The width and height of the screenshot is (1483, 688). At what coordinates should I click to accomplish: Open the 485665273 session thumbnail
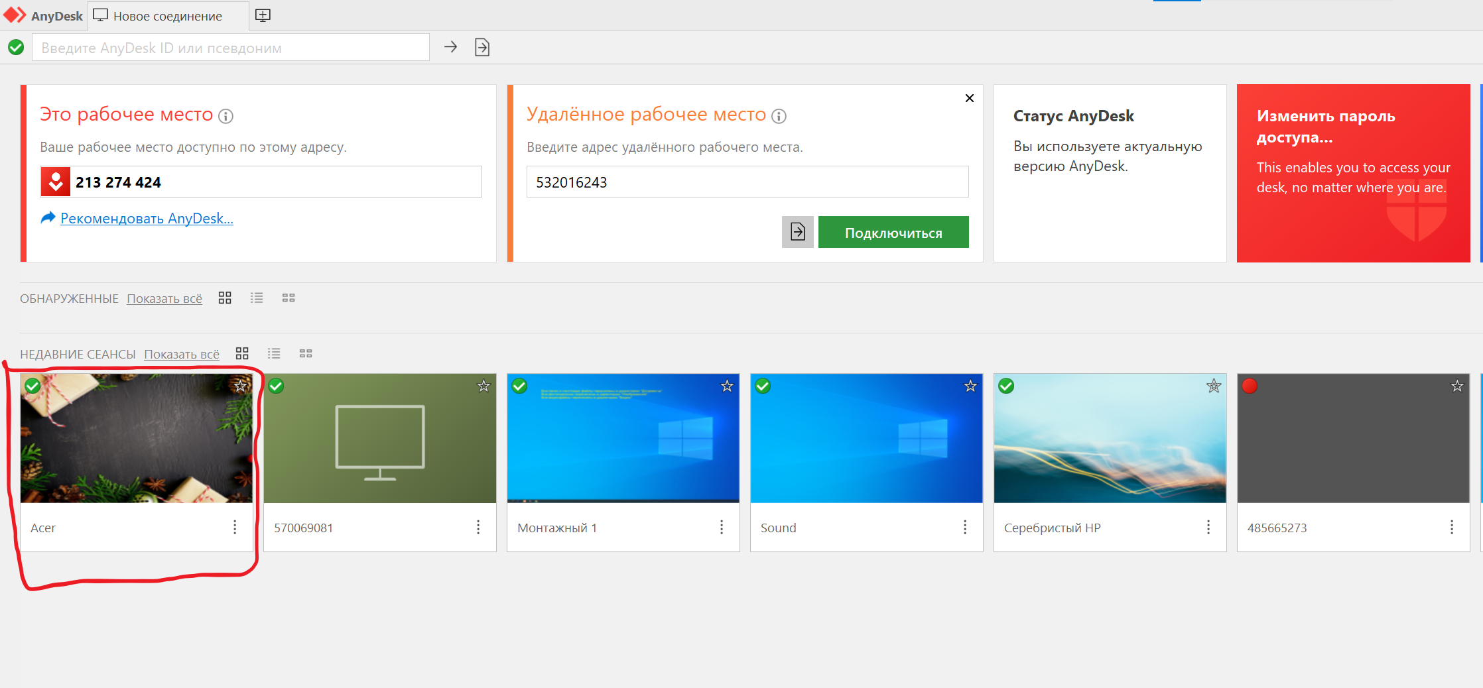pyautogui.click(x=1354, y=438)
